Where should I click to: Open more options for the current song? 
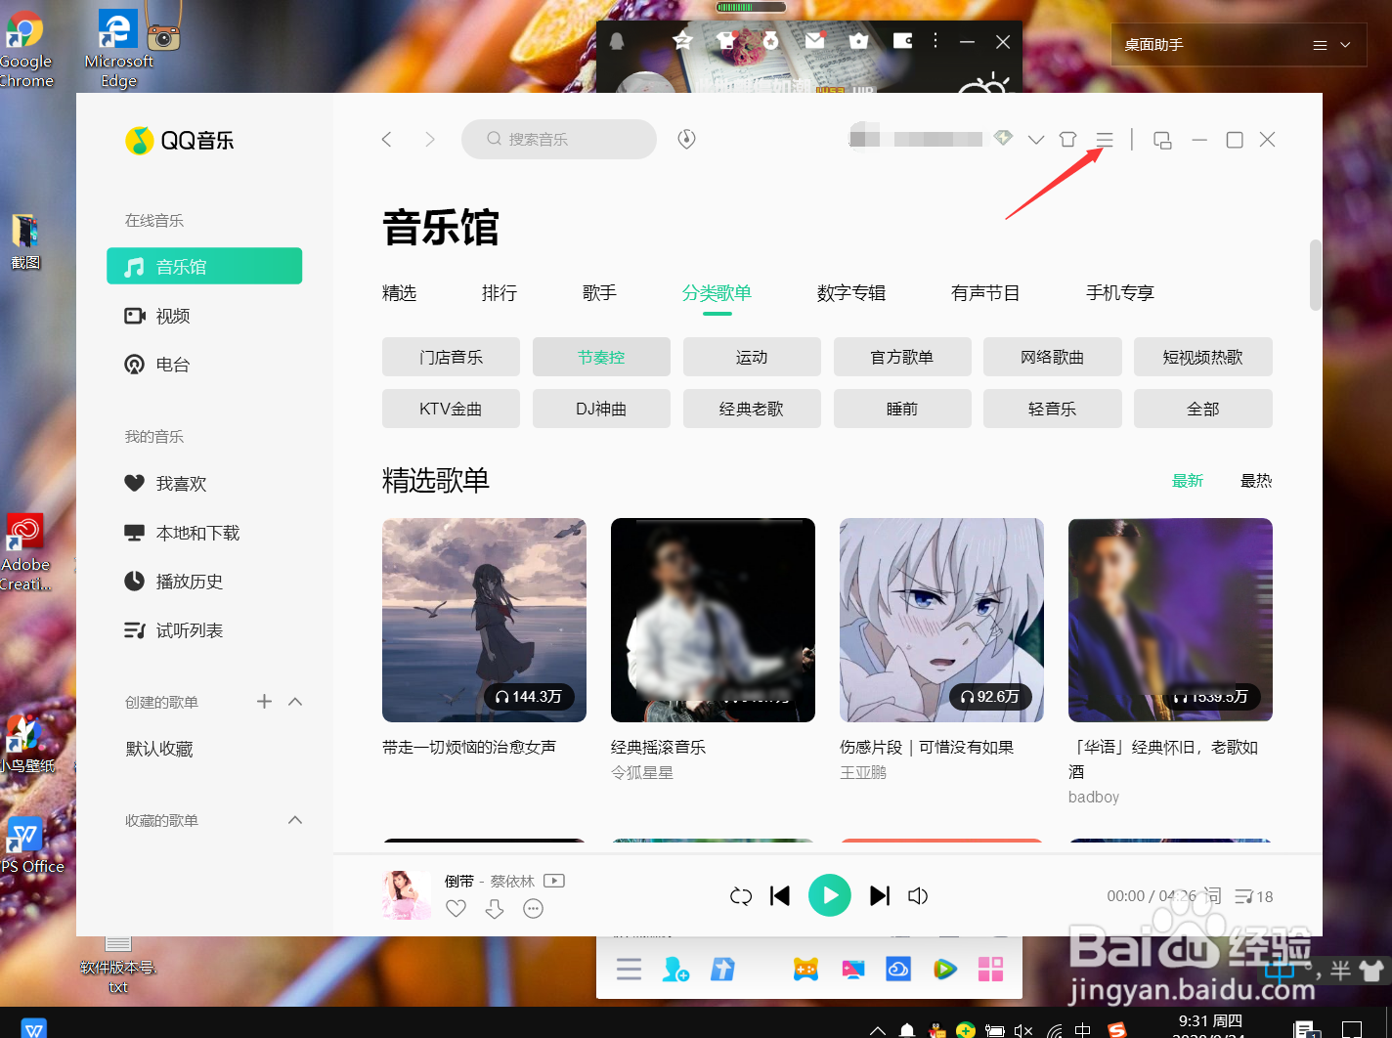click(x=533, y=909)
